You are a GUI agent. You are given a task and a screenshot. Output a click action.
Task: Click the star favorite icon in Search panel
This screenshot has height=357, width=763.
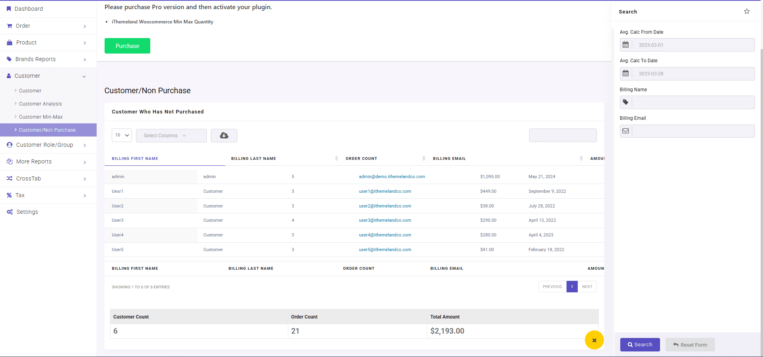tap(747, 12)
